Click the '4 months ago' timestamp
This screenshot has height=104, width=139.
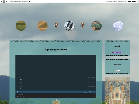[x=92, y=77]
